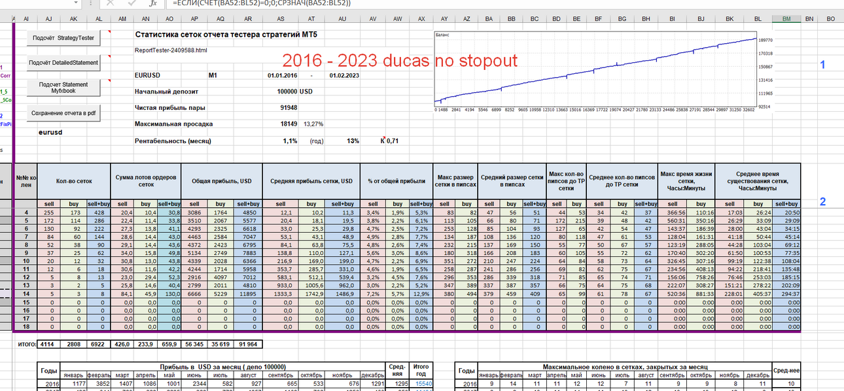Viewport: 844px width, 391px height.
Task: Click the sell count 255 in row 4
Action: [49, 212]
